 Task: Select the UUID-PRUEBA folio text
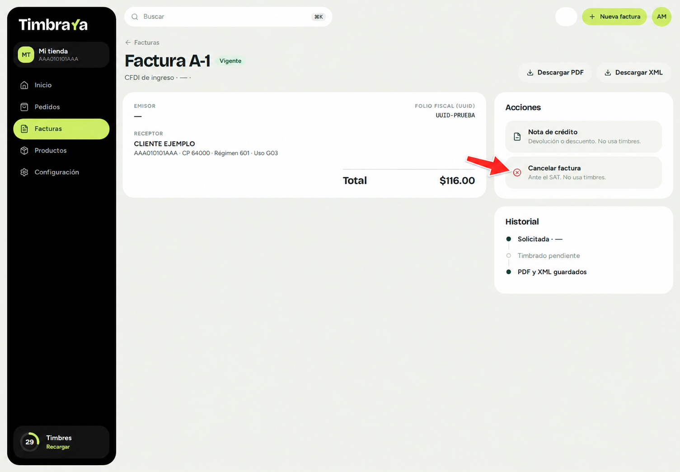pos(455,116)
